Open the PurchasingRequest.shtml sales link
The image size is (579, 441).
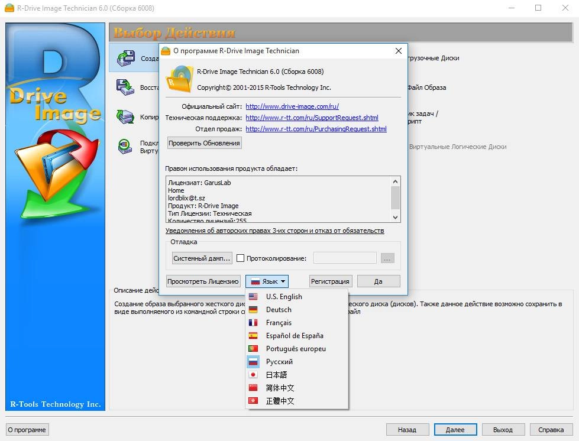pyautogui.click(x=316, y=129)
